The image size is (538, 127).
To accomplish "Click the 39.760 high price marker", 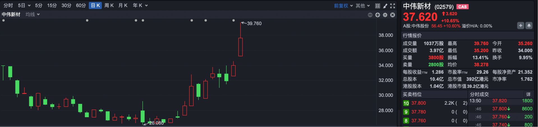I will point(254,23).
